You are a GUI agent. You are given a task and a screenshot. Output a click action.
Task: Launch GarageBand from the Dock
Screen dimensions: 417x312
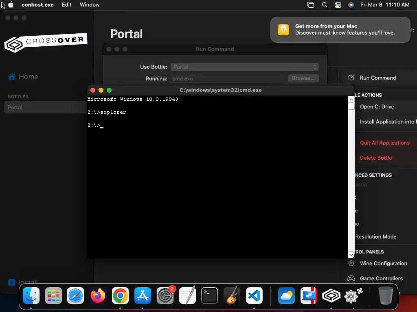[232, 295]
